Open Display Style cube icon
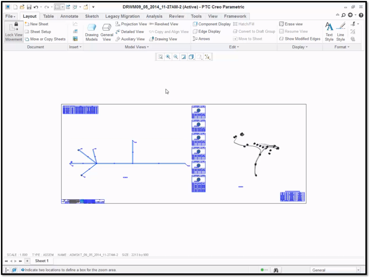 coord(191,57)
